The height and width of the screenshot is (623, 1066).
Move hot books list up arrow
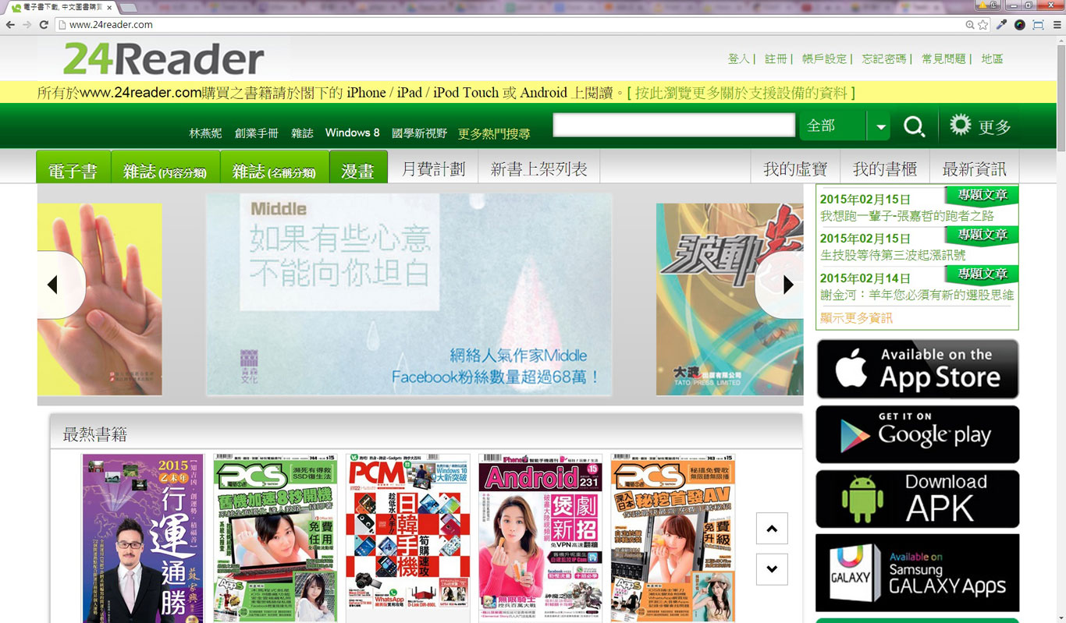pos(772,529)
